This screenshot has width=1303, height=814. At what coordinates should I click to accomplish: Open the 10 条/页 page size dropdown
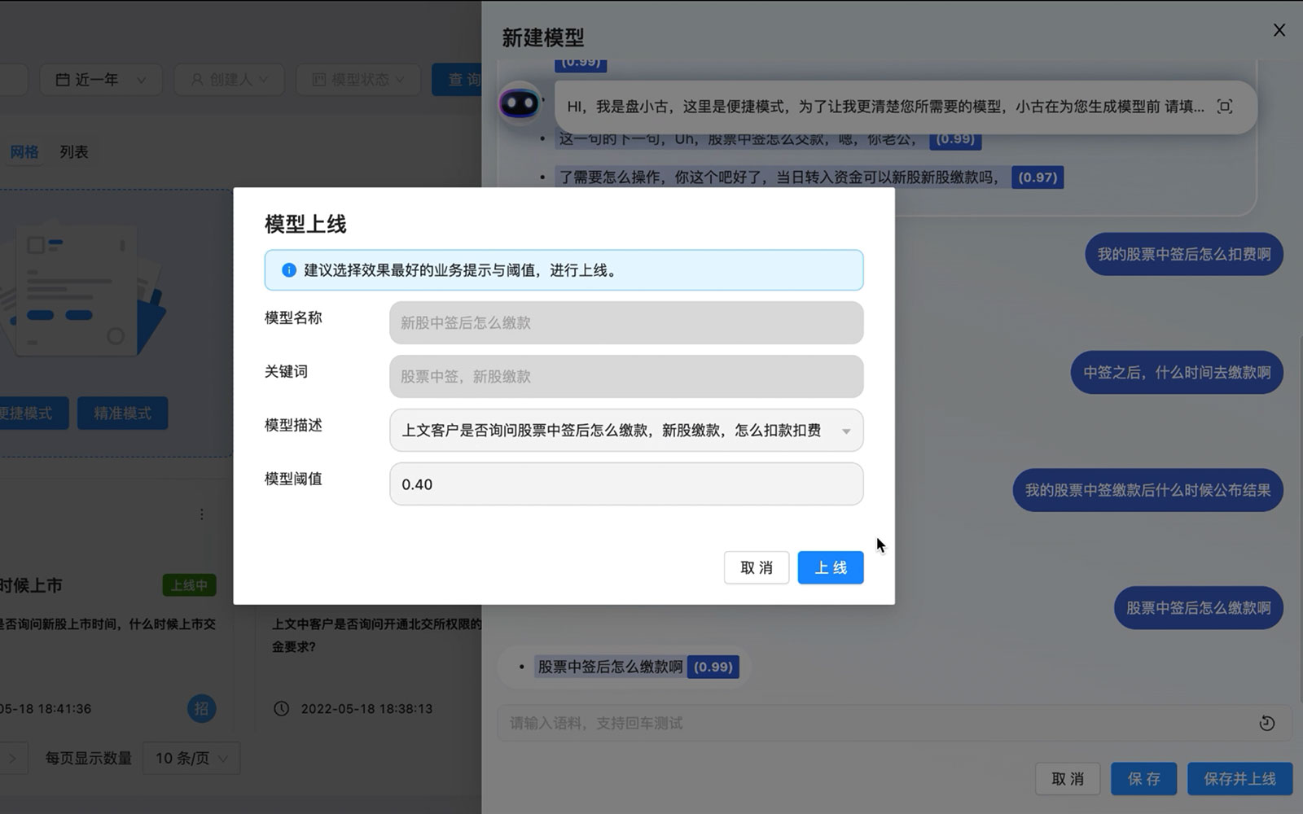coord(191,758)
